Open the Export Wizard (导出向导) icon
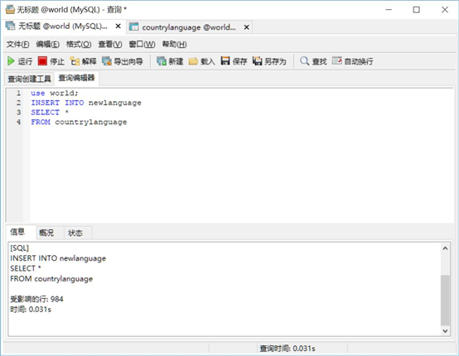The height and width of the screenshot is (356, 459). (x=107, y=61)
